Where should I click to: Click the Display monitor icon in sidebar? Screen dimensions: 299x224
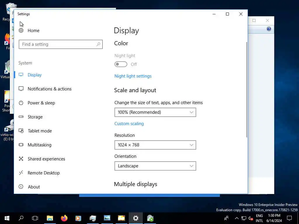tap(21, 75)
